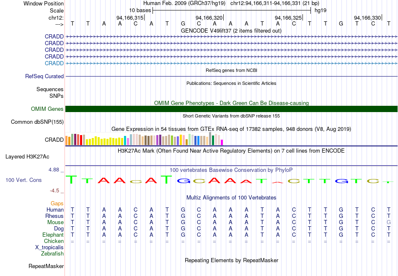Click the magenta bar ending GTEx chart
This screenshot has width=398, height=276.
222,143
